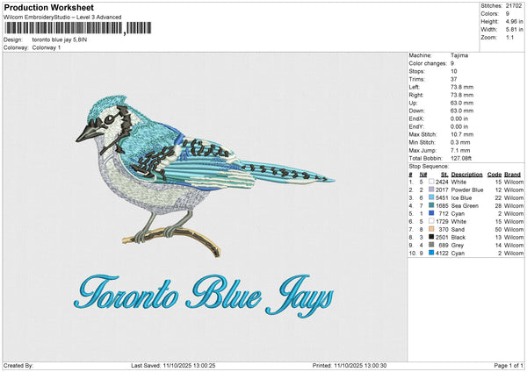The image size is (527, 372).
Task: Click the Zoom value 1:1
Action: pyautogui.click(x=509, y=37)
